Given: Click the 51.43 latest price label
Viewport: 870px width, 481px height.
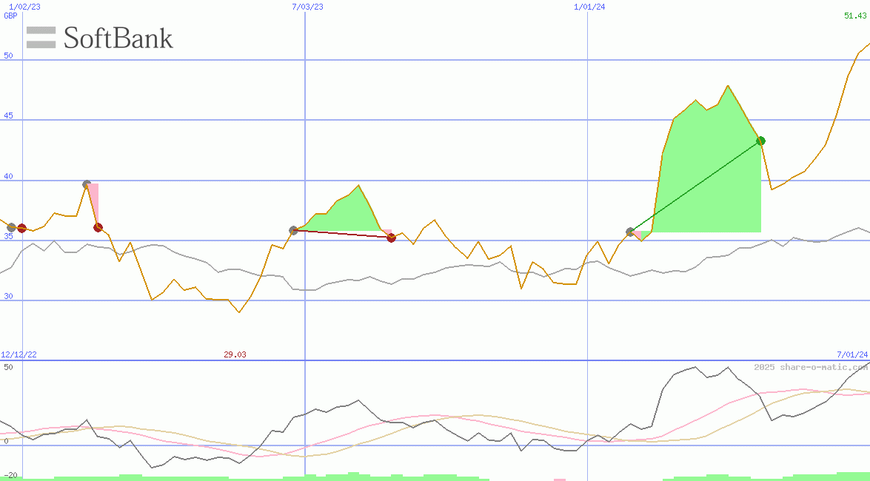Looking at the screenshot, I should tap(854, 15).
